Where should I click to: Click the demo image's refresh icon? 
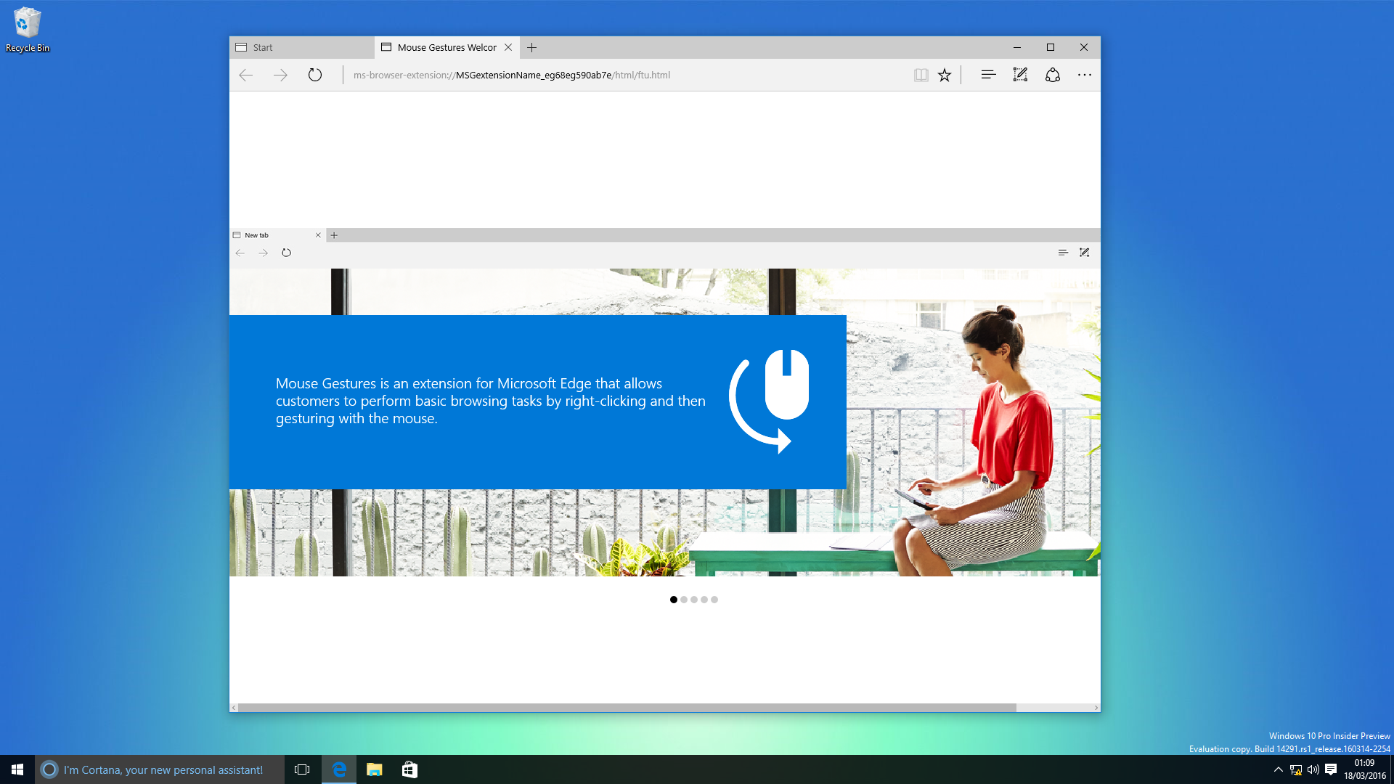click(x=286, y=253)
